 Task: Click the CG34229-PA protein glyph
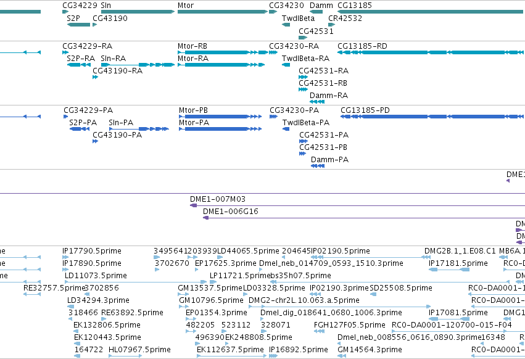click(65, 117)
